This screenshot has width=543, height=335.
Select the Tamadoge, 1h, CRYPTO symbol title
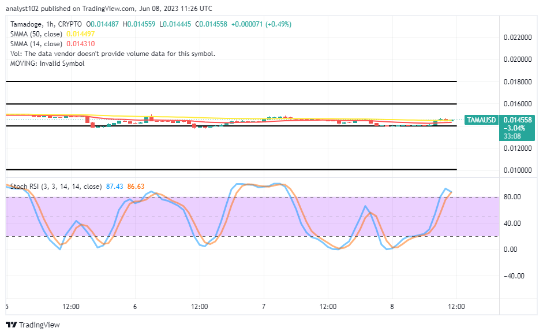click(x=46, y=24)
